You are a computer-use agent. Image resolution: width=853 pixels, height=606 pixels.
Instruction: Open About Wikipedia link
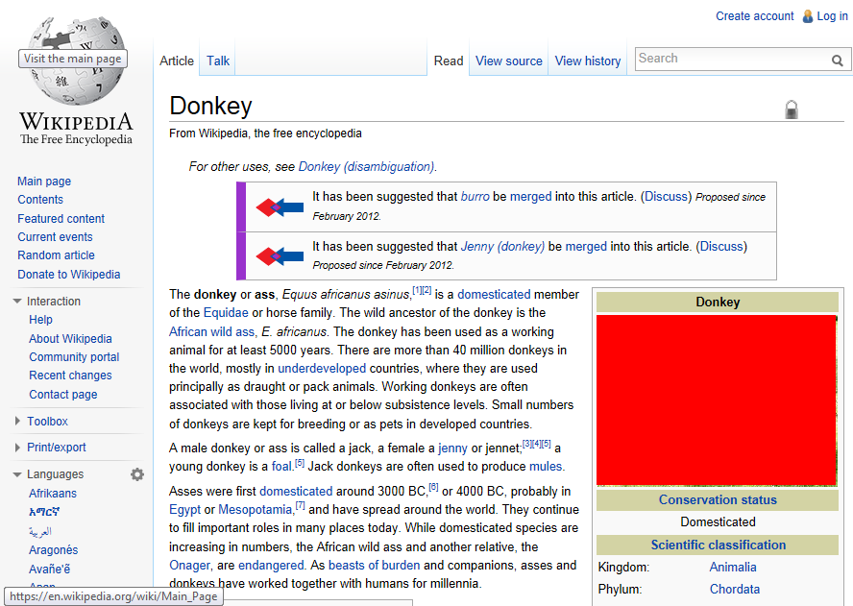pos(70,339)
